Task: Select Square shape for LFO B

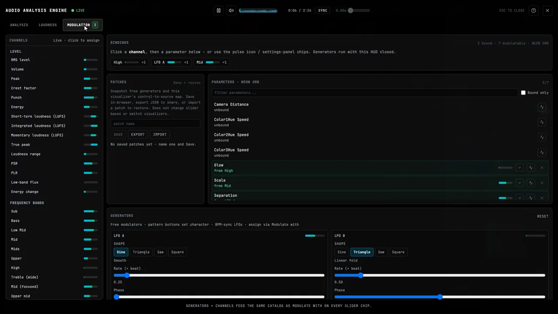Action: pos(398,252)
